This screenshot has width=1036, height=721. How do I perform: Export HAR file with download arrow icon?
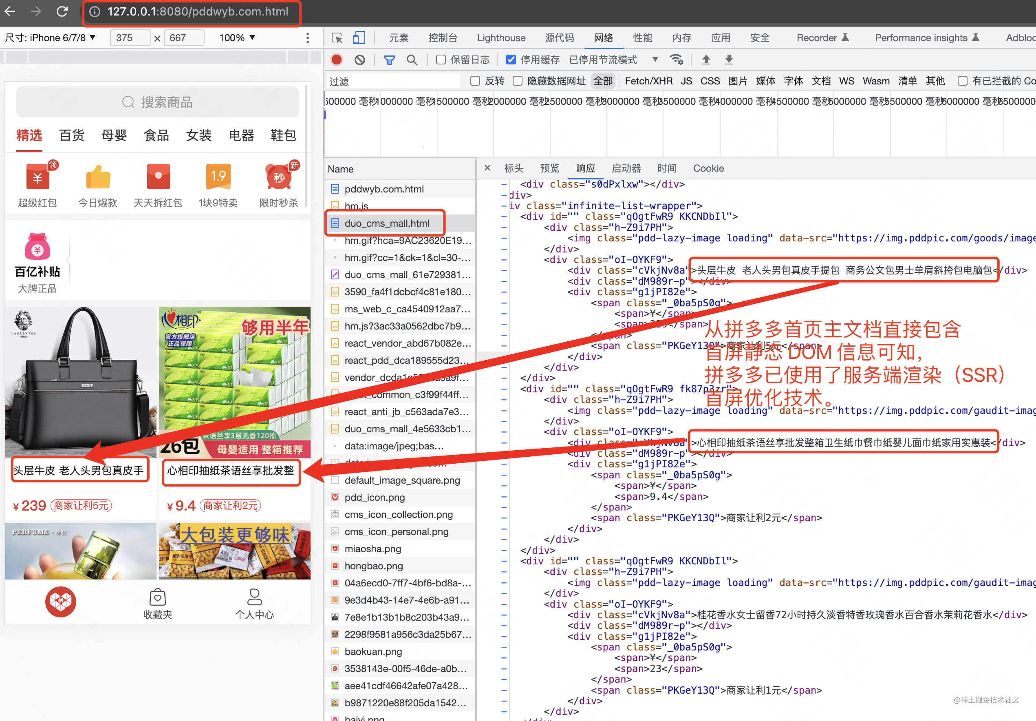[729, 60]
